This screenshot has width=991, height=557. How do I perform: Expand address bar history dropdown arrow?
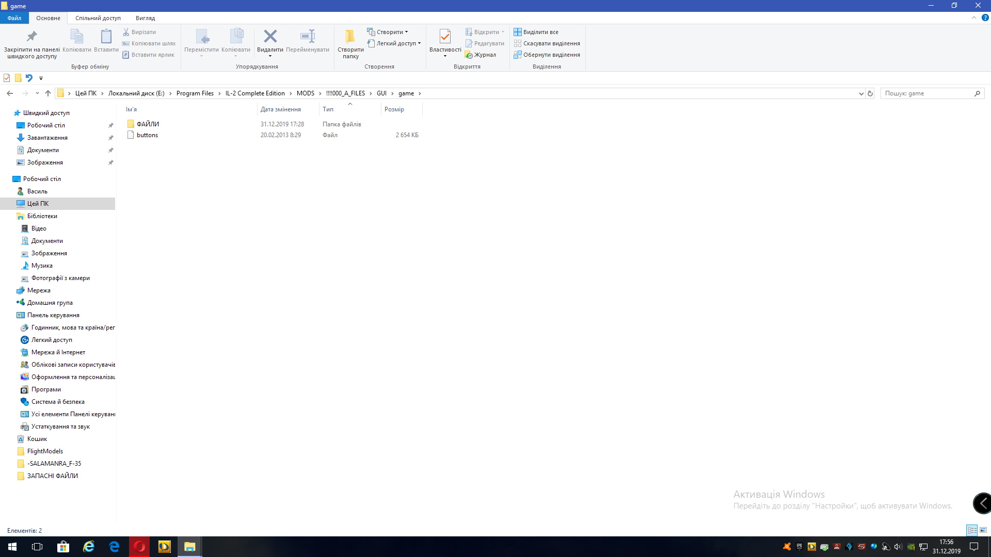point(861,93)
